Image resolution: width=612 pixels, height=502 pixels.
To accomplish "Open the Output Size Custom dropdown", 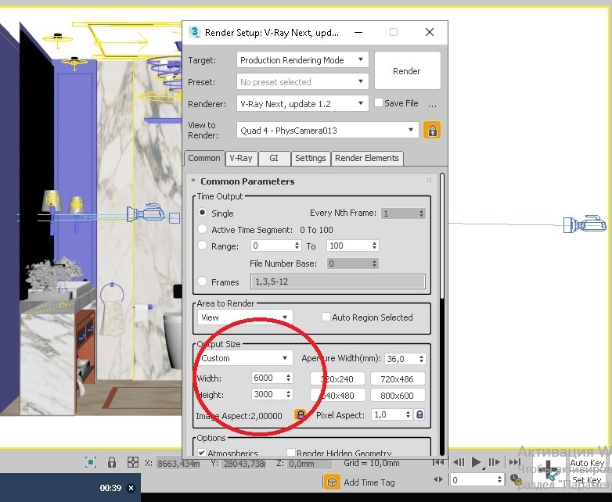I will 245,357.
